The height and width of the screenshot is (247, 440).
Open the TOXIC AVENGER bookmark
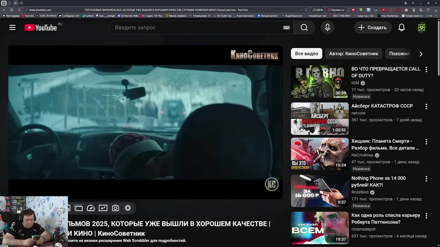tap(46, 16)
